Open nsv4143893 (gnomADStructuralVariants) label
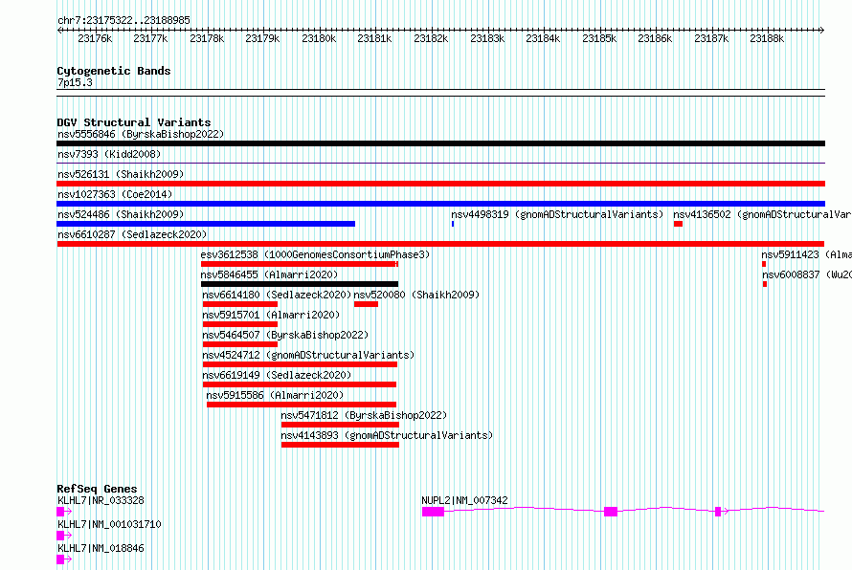Viewport: 852px width, 570px height. point(387,435)
